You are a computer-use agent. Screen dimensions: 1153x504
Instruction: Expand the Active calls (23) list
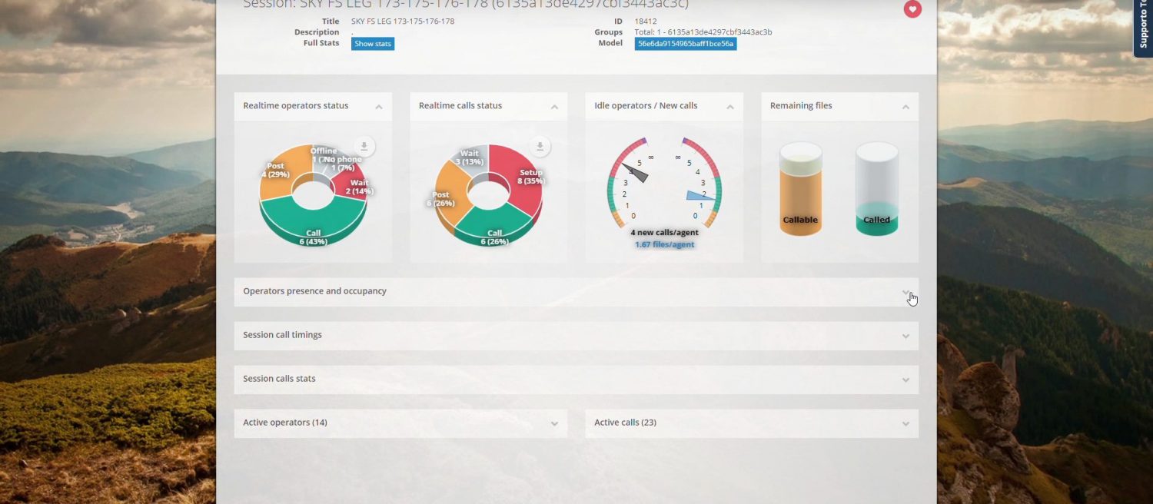[905, 423]
